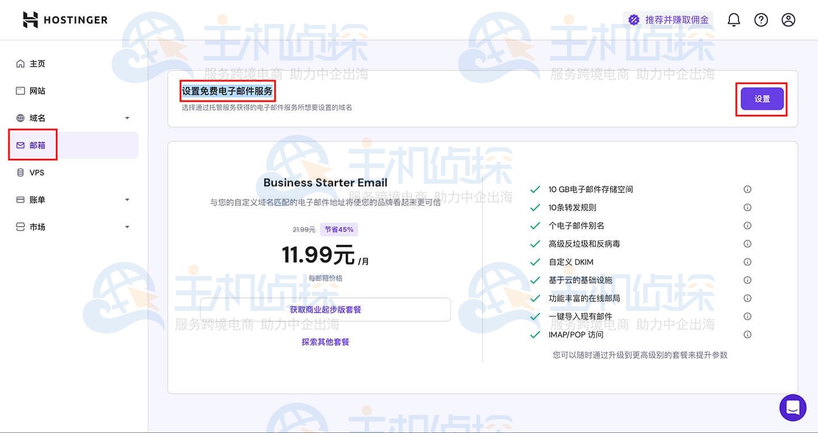
Task: Open the user profile account icon
Action: 788,20
